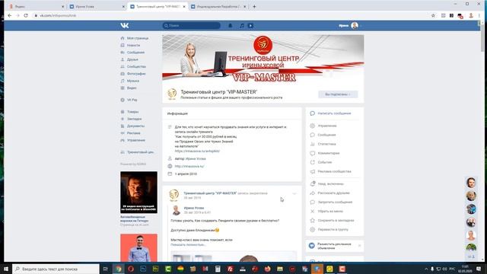Open the Windows Start menu

(x=6, y=269)
